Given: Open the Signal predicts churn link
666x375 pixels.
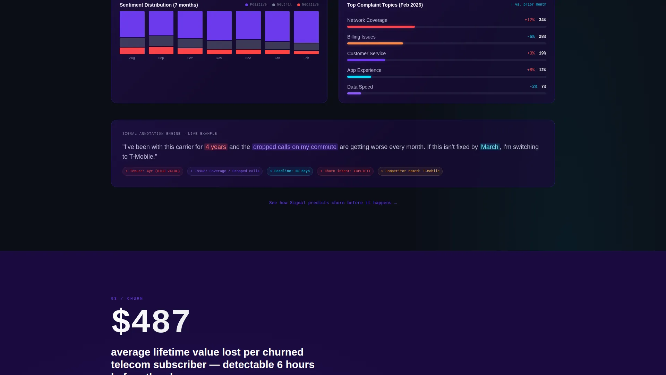Looking at the screenshot, I should point(333,203).
